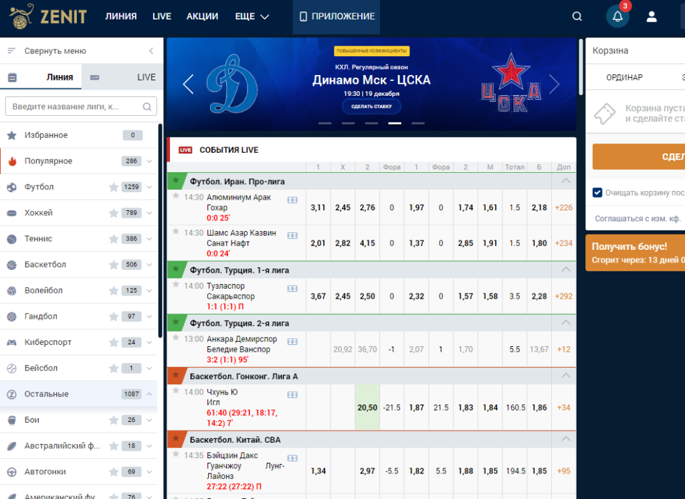This screenshot has width=685, height=499.
Task: Click the Футбол sport icon in sidebar
Action: (12, 187)
